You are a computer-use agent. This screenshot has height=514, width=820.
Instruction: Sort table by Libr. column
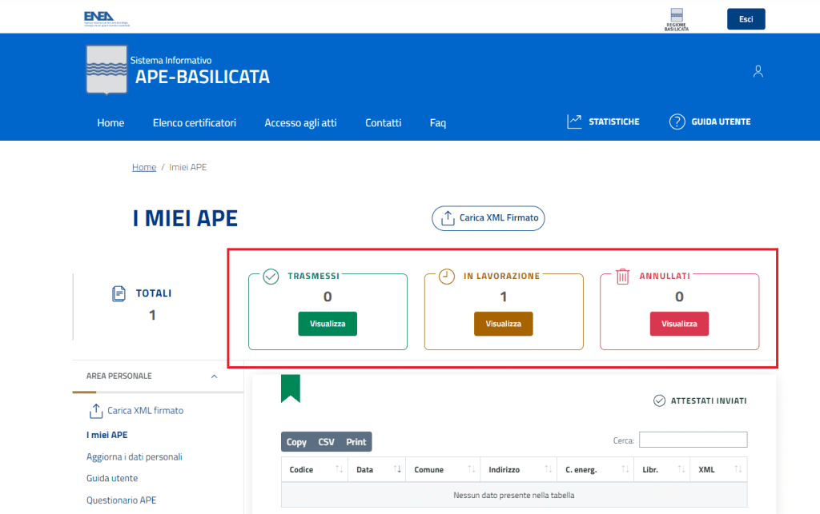[x=662, y=470]
